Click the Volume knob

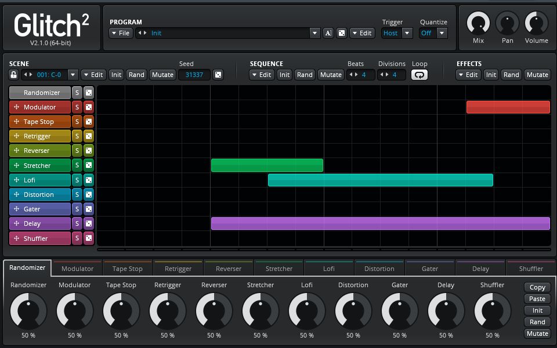point(536,23)
